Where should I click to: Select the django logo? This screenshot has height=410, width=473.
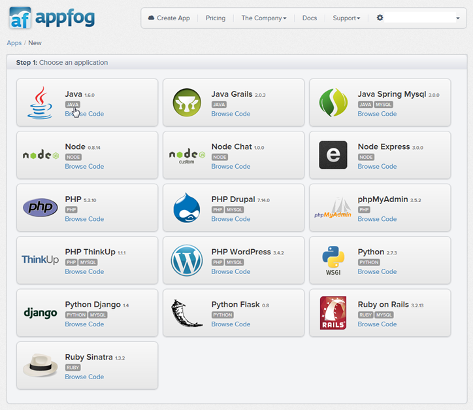click(41, 313)
